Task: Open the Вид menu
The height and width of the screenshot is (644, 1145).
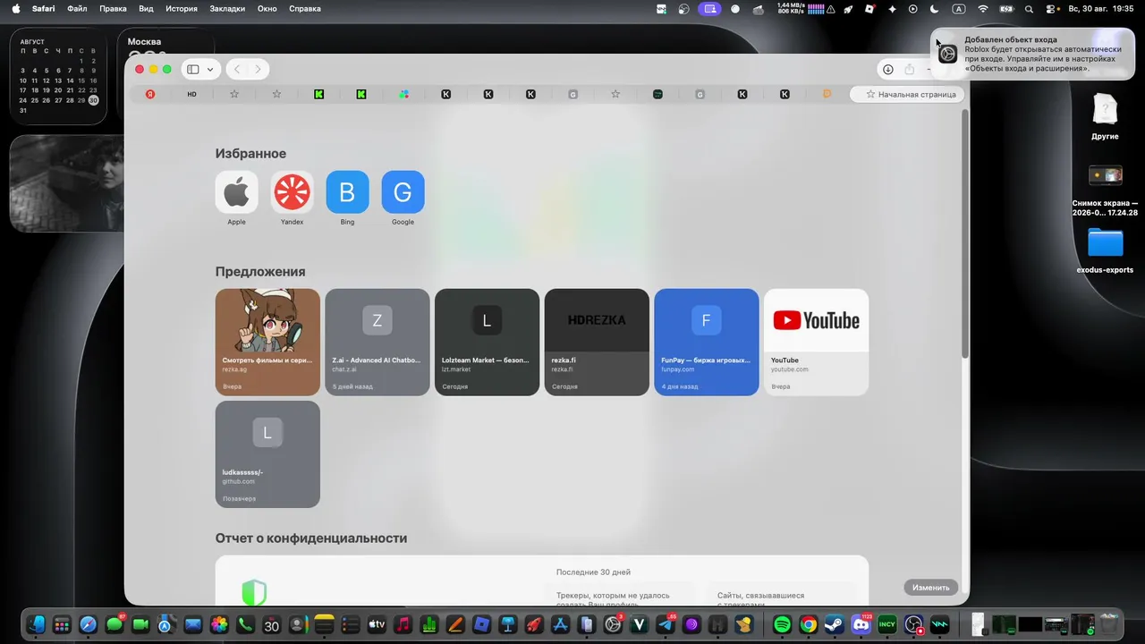Action: coord(146,9)
